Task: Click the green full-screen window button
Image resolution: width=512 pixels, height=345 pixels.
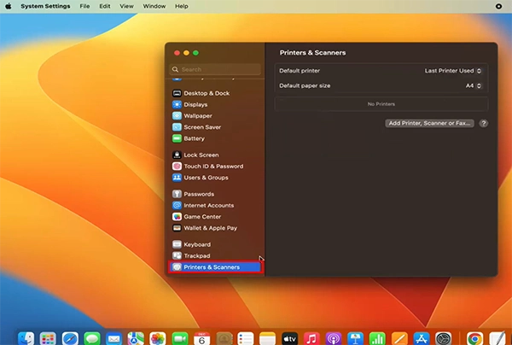Action: [x=195, y=53]
